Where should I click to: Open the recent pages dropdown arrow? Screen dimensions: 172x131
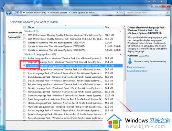click(x=17, y=13)
